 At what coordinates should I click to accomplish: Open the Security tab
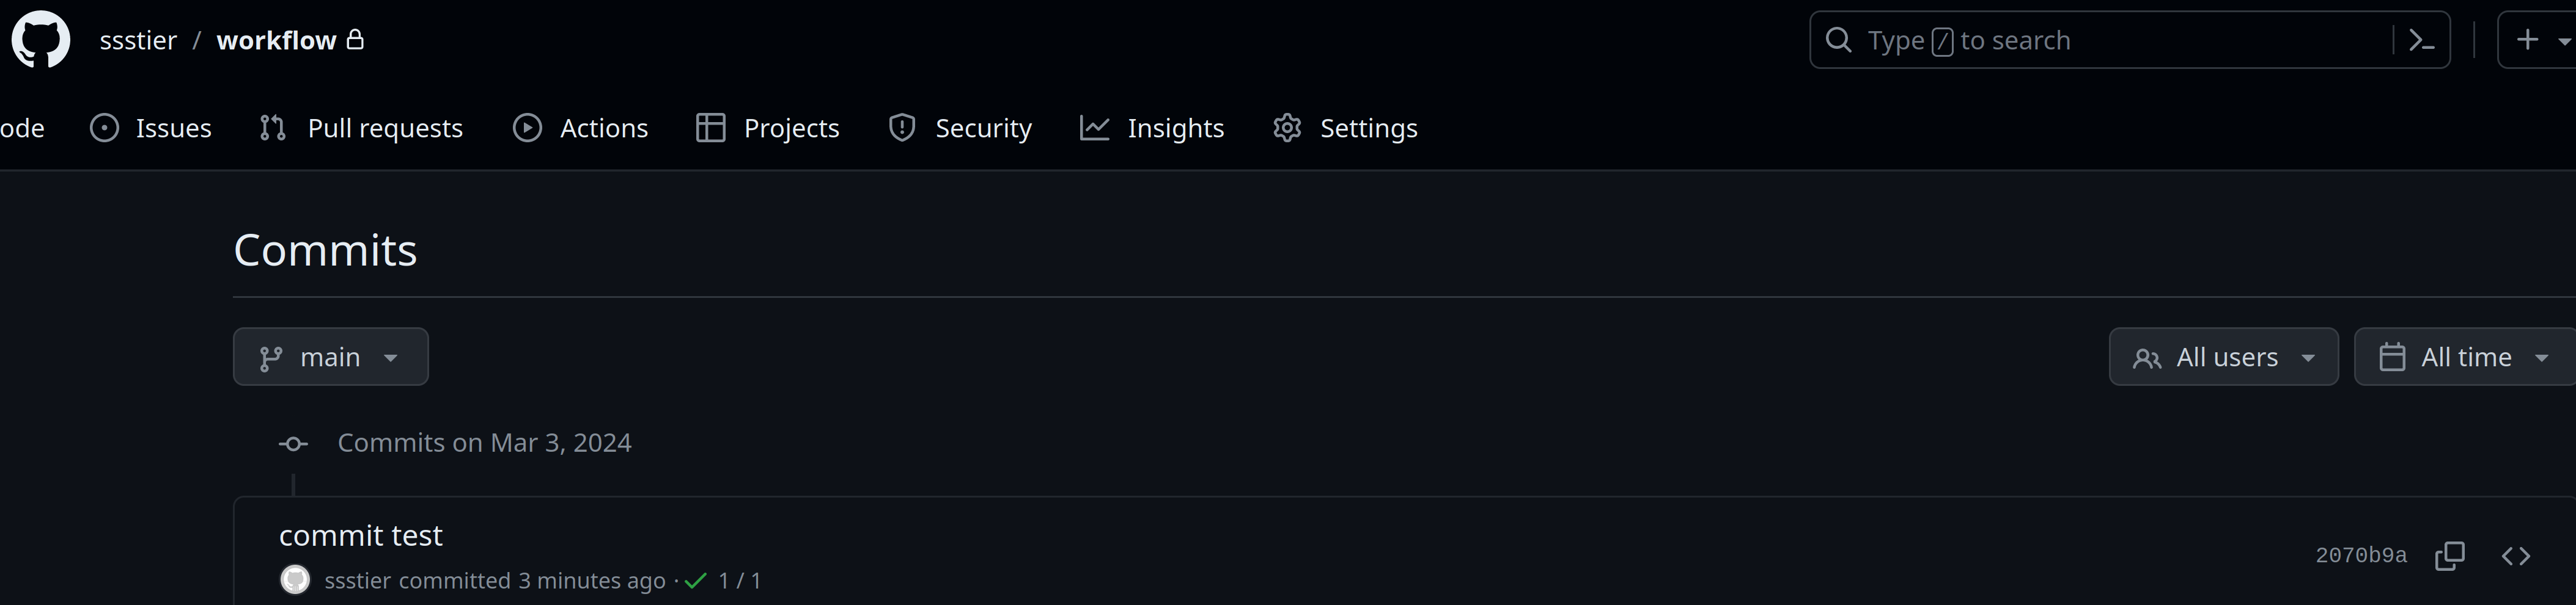960,128
